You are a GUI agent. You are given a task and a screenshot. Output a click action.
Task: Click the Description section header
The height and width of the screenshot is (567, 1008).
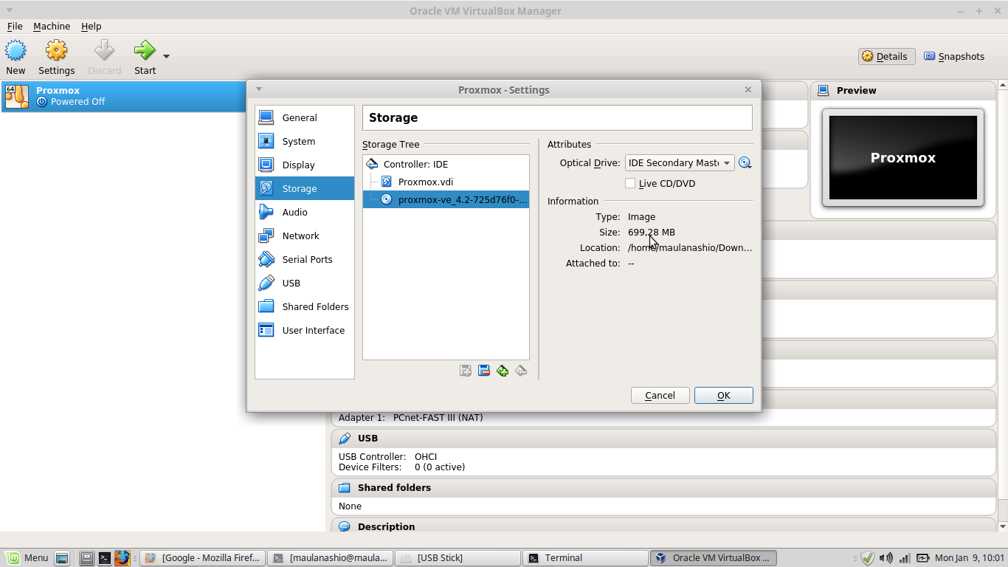[x=663, y=526]
